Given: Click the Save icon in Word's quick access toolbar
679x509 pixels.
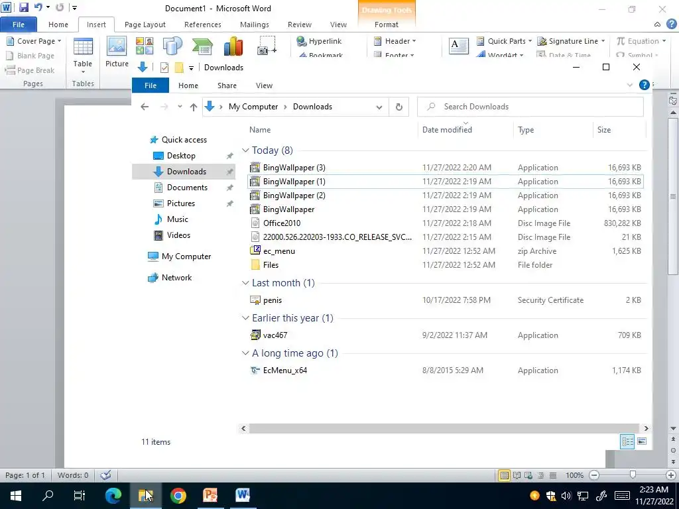Looking at the screenshot, I should point(23,7).
